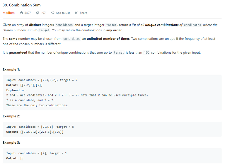The height and width of the screenshot is (167, 225).
Task: Click the 39. Combination Sum title
Action: pyautogui.click(x=22, y=5)
